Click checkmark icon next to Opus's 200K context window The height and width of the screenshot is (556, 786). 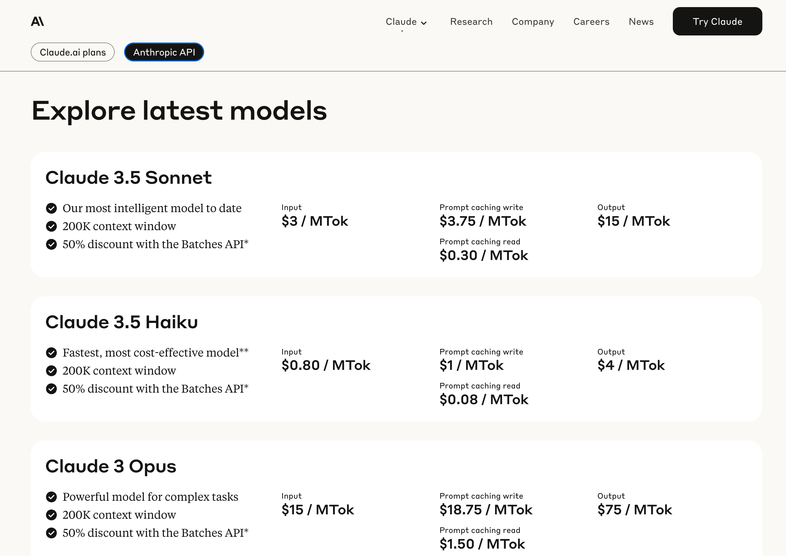tap(51, 515)
